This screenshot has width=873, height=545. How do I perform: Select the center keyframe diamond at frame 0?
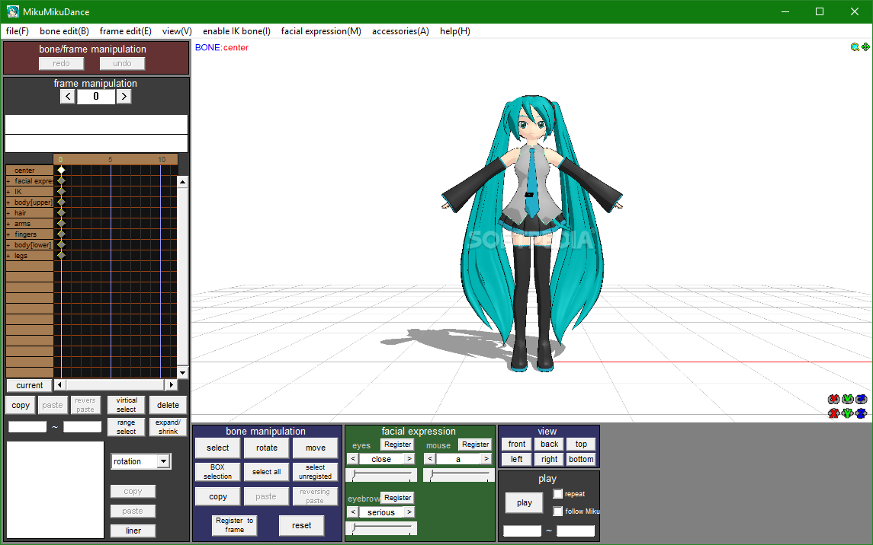[61, 170]
